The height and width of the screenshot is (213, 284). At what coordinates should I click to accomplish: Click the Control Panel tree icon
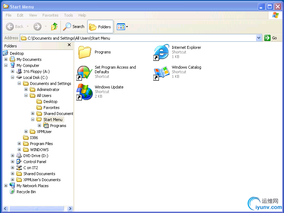(19, 161)
